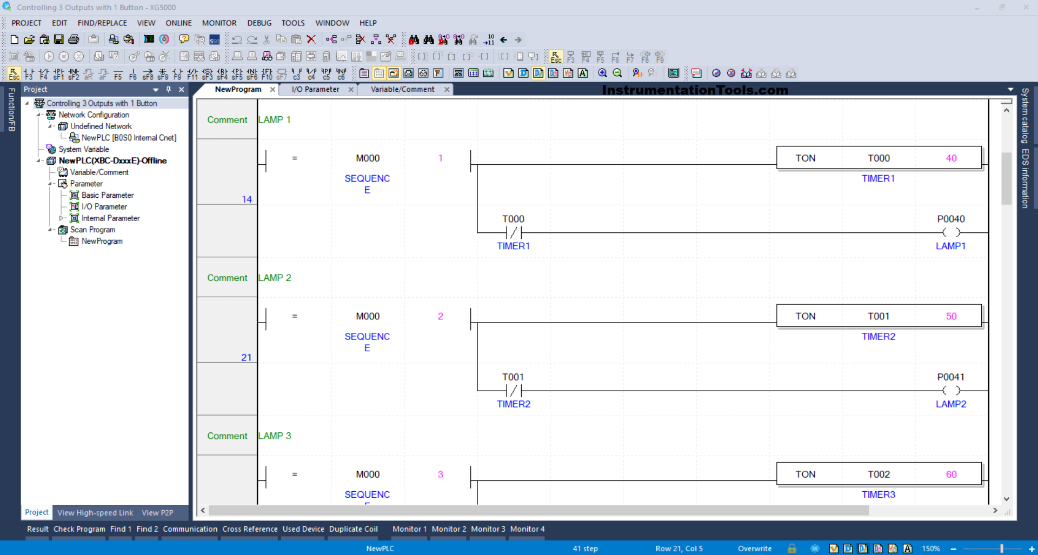Insert an output coil with F9 tool
The width and height of the screenshot is (1038, 555).
coord(177,74)
